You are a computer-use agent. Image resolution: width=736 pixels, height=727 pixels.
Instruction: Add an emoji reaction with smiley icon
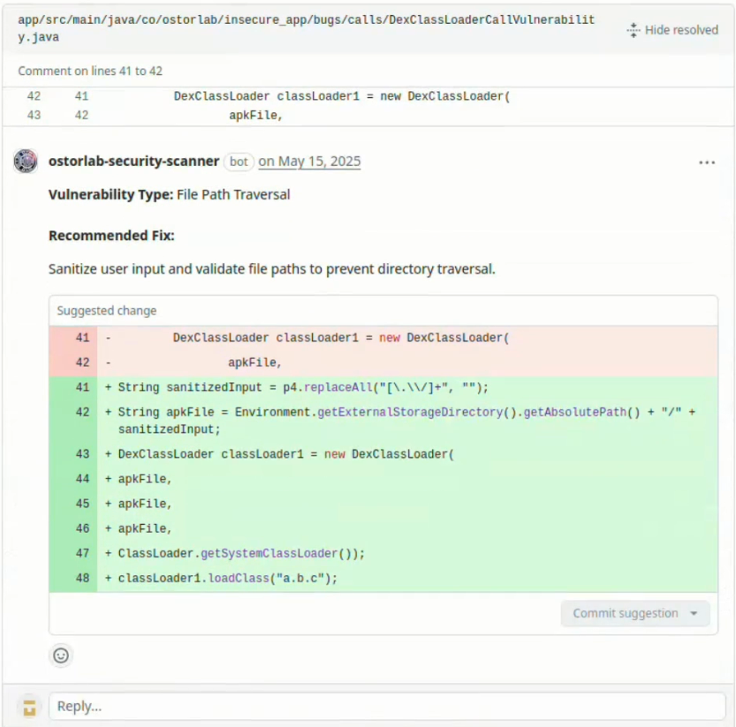click(61, 655)
